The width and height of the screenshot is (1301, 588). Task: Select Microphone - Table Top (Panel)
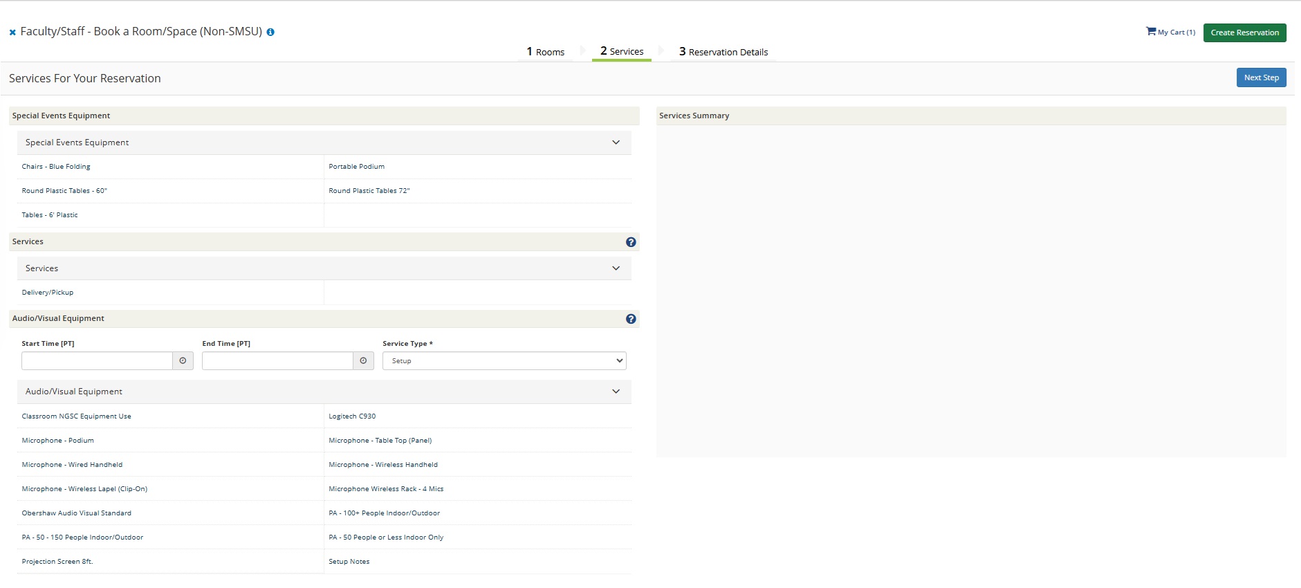coord(380,441)
